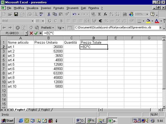166x124 pixels.
Task: Undo the last action arrow
Action: click(74, 14)
